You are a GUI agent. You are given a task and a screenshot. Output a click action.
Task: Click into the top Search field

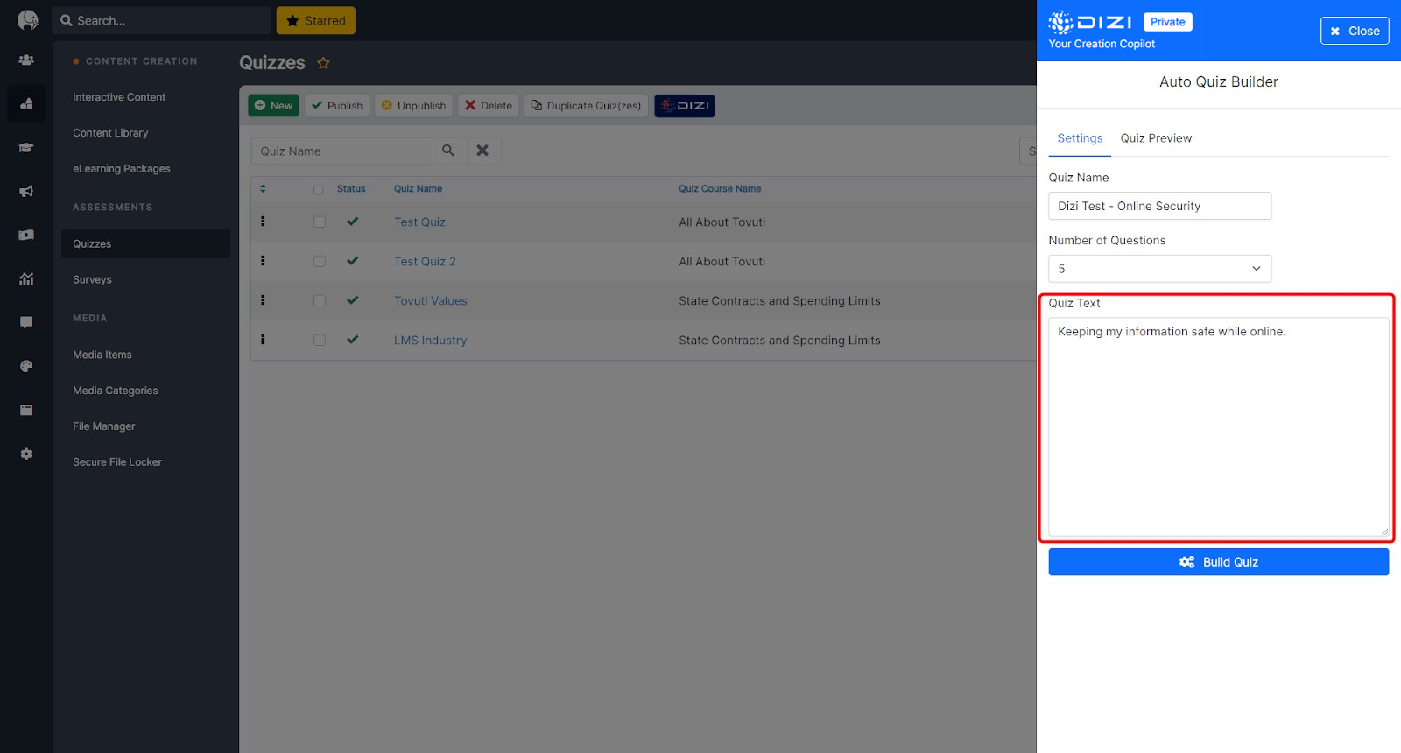(161, 20)
